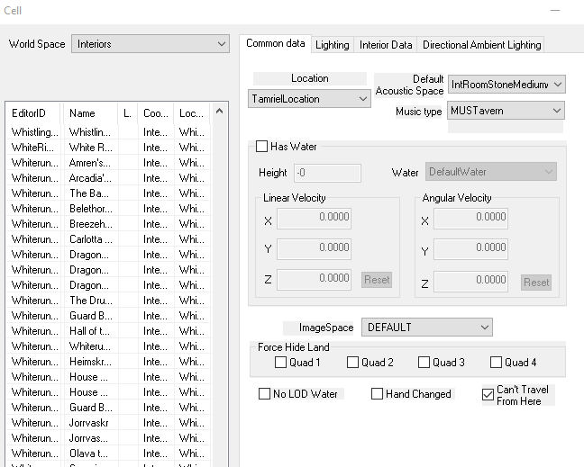Open the World Space dropdown

click(x=151, y=44)
